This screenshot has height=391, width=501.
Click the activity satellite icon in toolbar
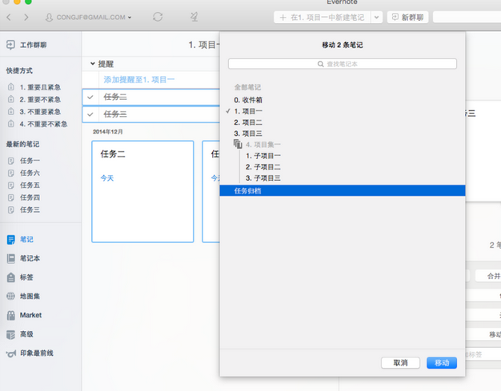(x=194, y=17)
